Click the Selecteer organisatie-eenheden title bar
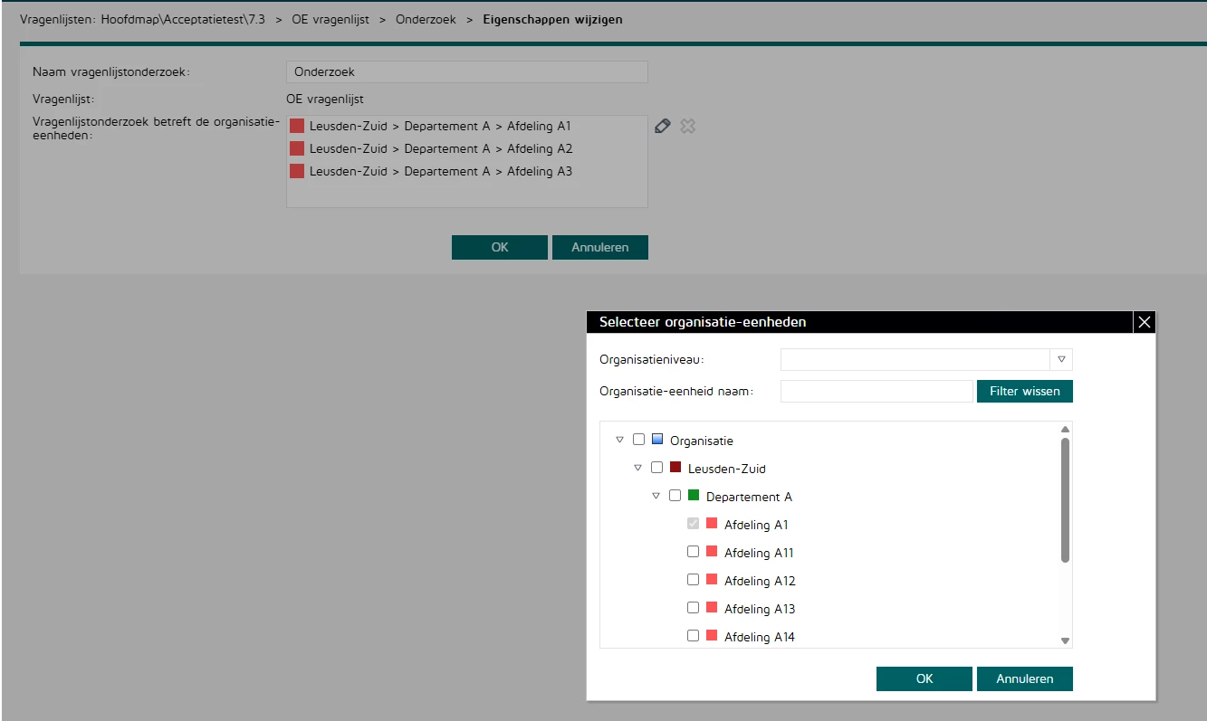This screenshot has width=1207, height=721. [x=860, y=322]
